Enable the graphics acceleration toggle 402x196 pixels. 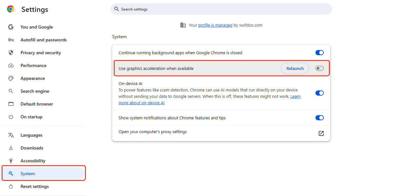click(320, 68)
